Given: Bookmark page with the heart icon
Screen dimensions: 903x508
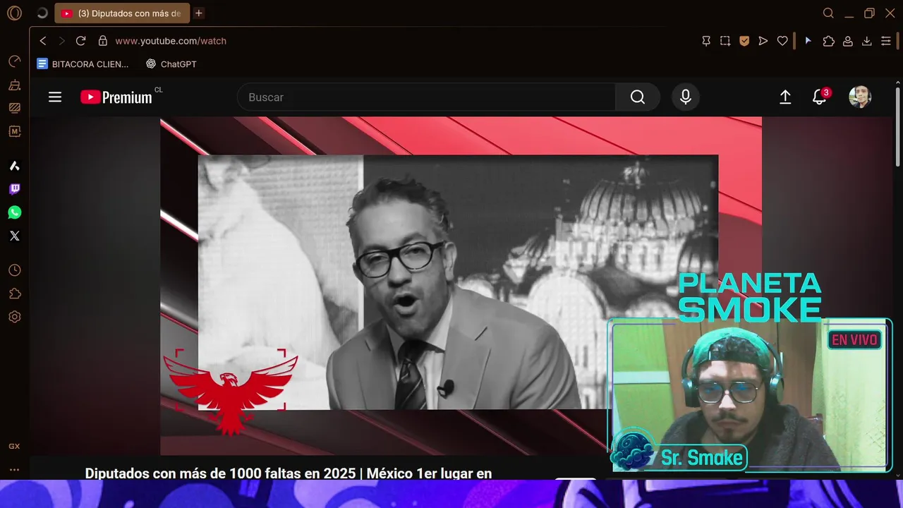Looking at the screenshot, I should (x=782, y=41).
